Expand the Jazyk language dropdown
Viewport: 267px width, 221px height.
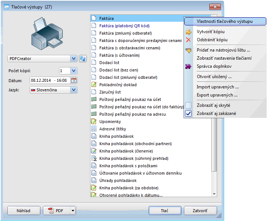[73, 90]
